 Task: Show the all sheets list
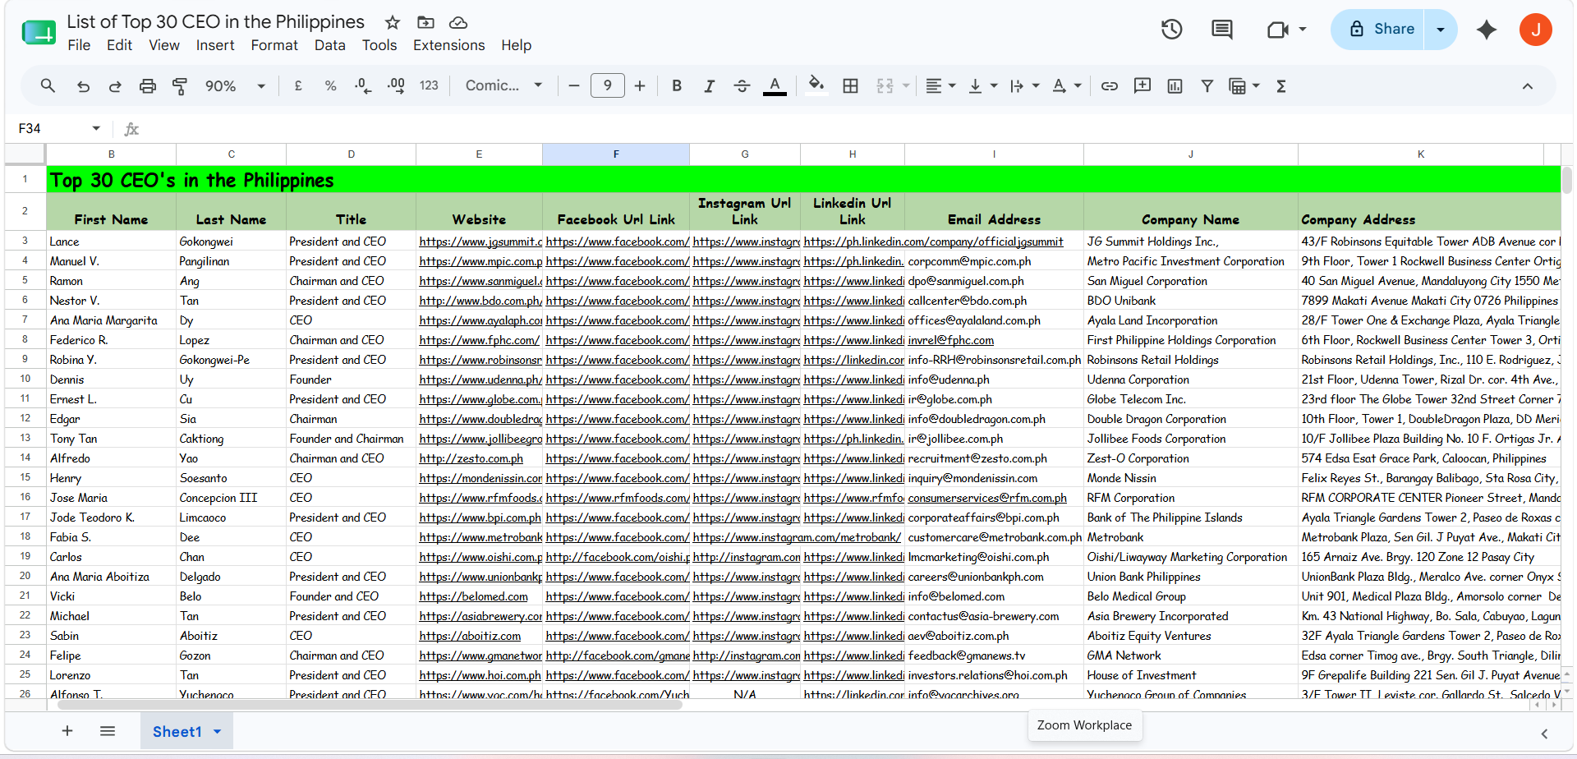108,731
